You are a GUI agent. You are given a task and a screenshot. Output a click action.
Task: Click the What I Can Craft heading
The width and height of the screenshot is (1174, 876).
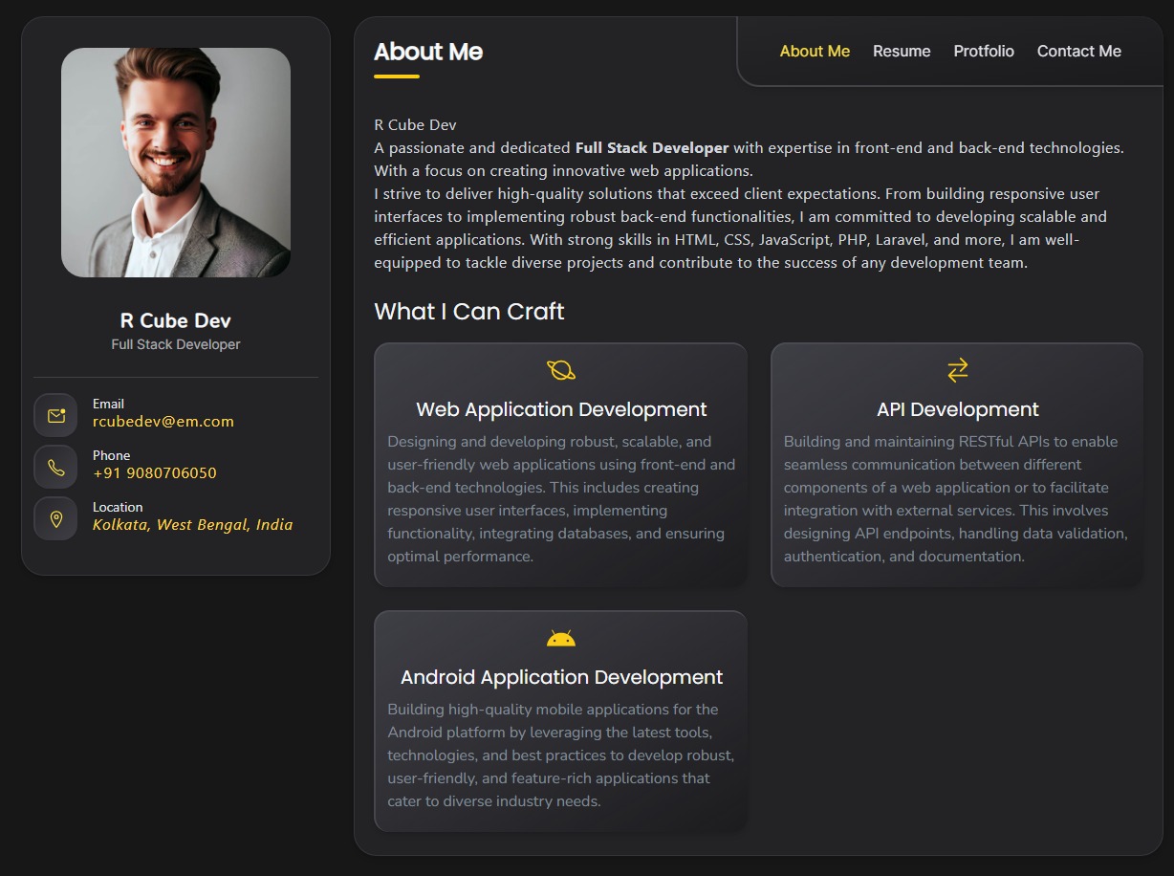click(469, 312)
